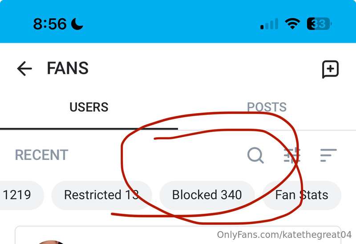Screen dimensions: 356x244
Task: Click the OnlyFans.com/katethegreat04 watermark link
Action: (x=284, y=235)
